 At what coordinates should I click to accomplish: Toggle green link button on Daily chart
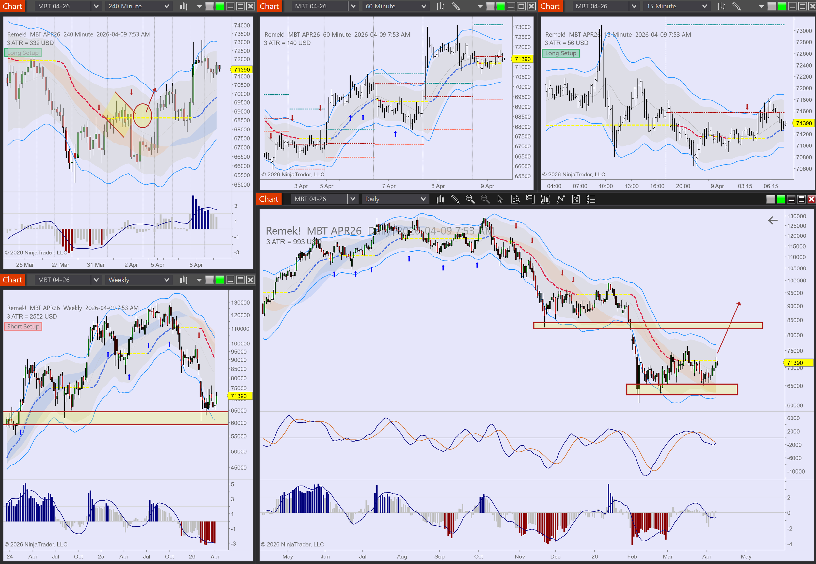coord(781,199)
